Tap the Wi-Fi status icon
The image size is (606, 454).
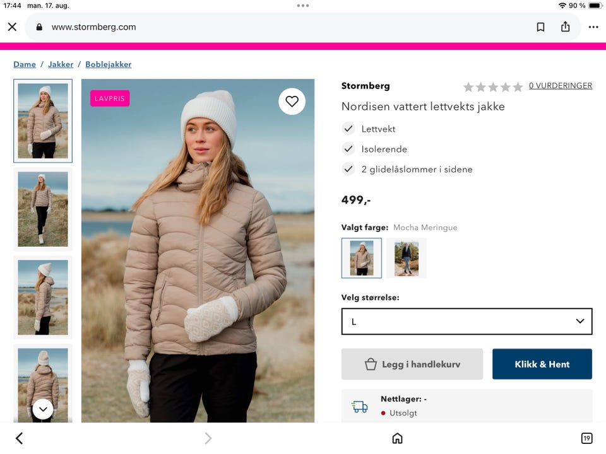pyautogui.click(x=562, y=6)
